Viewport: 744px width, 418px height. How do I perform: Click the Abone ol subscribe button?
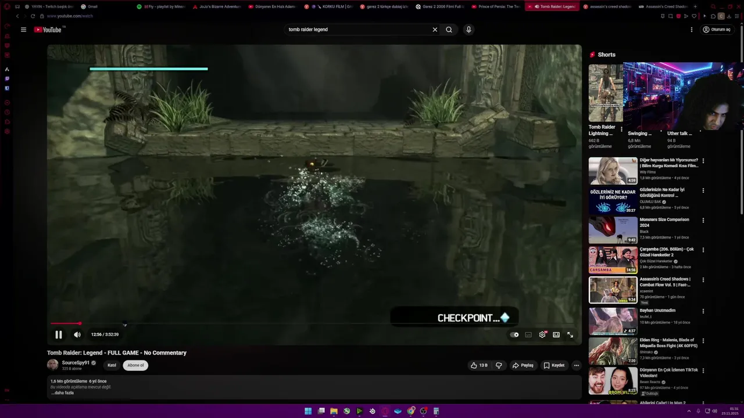[x=135, y=365]
